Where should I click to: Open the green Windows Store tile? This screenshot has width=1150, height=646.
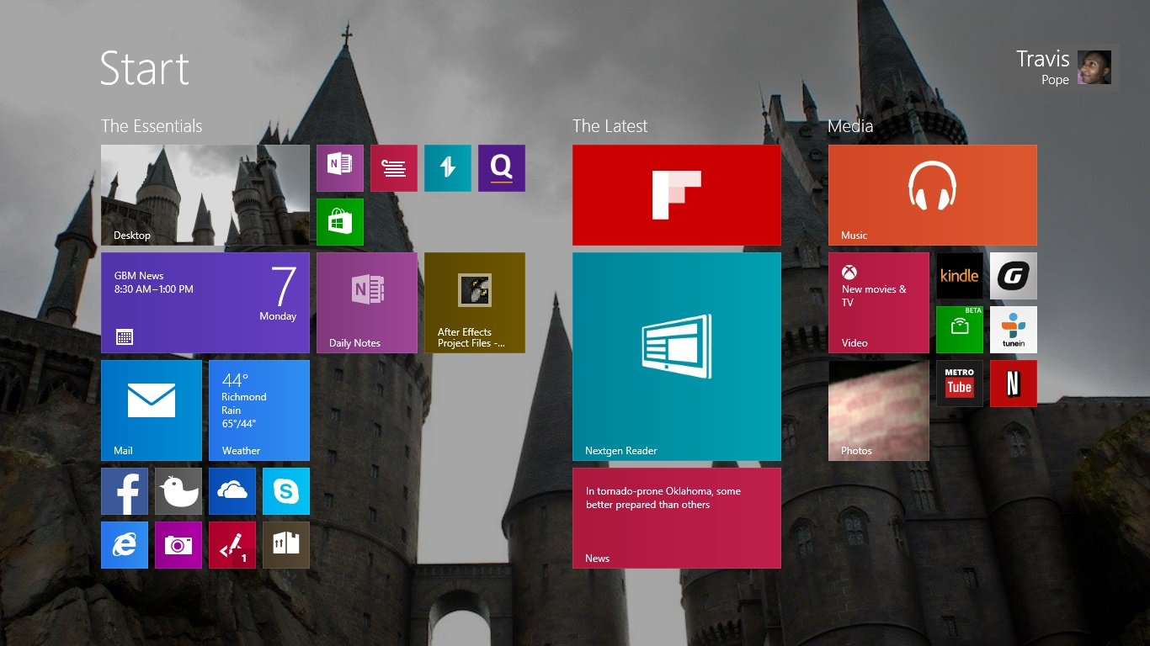tap(340, 222)
